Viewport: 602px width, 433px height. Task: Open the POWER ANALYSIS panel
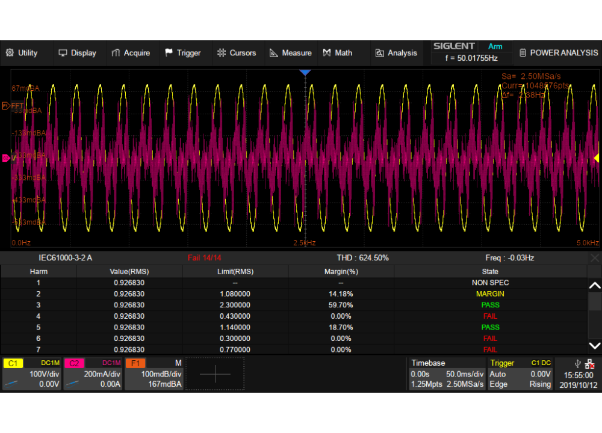558,53
